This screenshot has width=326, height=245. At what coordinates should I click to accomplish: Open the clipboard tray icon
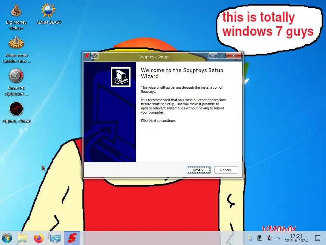coord(260,238)
